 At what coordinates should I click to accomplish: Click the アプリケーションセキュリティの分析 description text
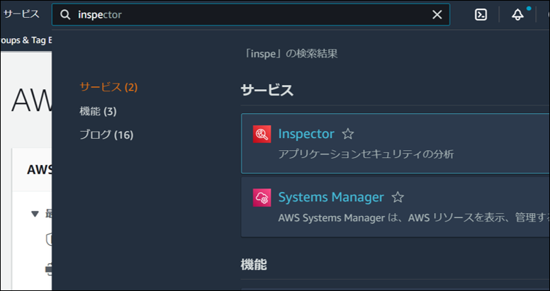366,154
